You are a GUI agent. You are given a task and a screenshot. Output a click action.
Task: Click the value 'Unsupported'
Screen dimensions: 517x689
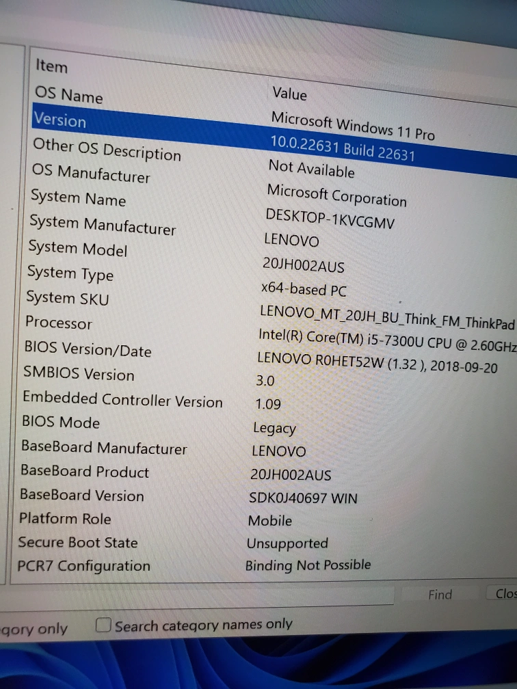[x=287, y=543]
